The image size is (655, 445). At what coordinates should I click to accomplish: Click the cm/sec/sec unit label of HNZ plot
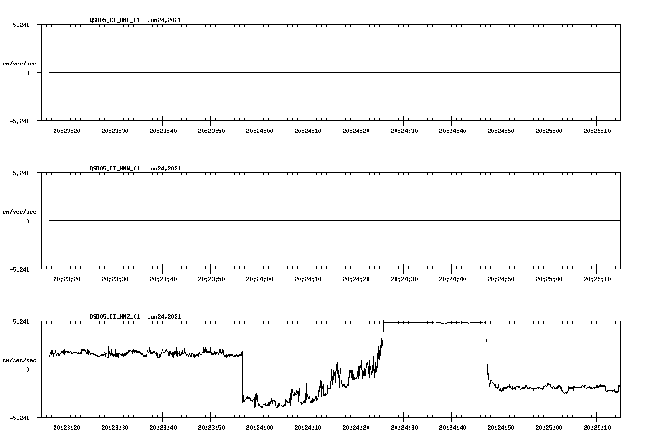coord(19,360)
